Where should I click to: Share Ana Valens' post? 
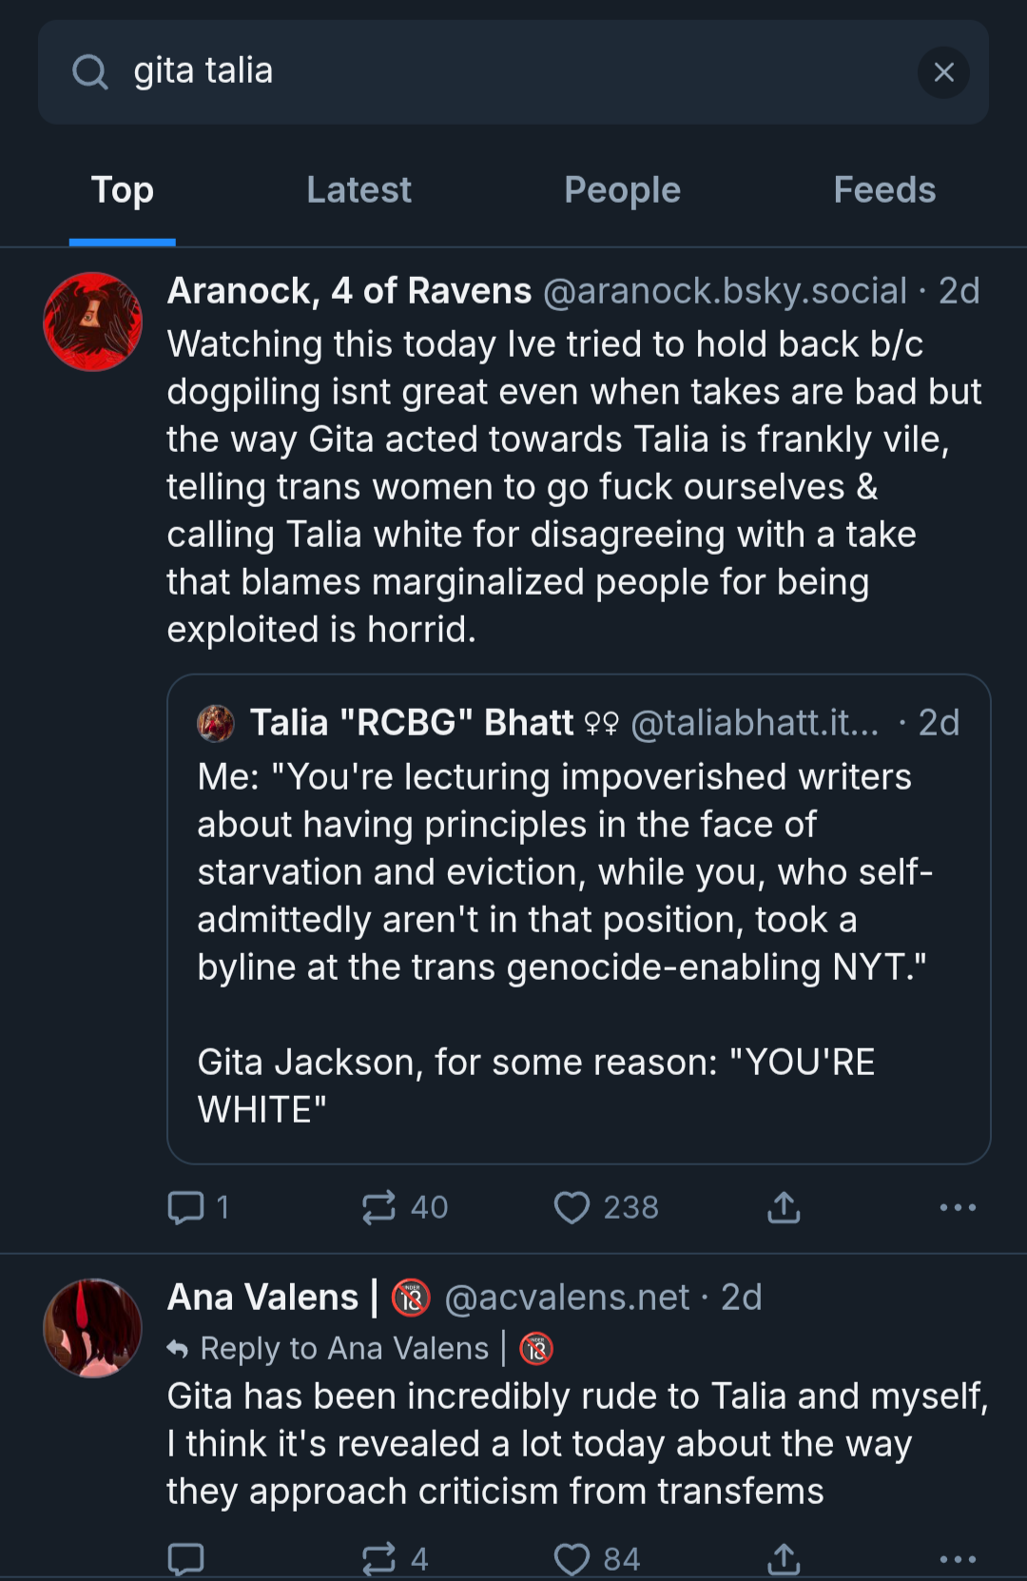pos(784,1559)
